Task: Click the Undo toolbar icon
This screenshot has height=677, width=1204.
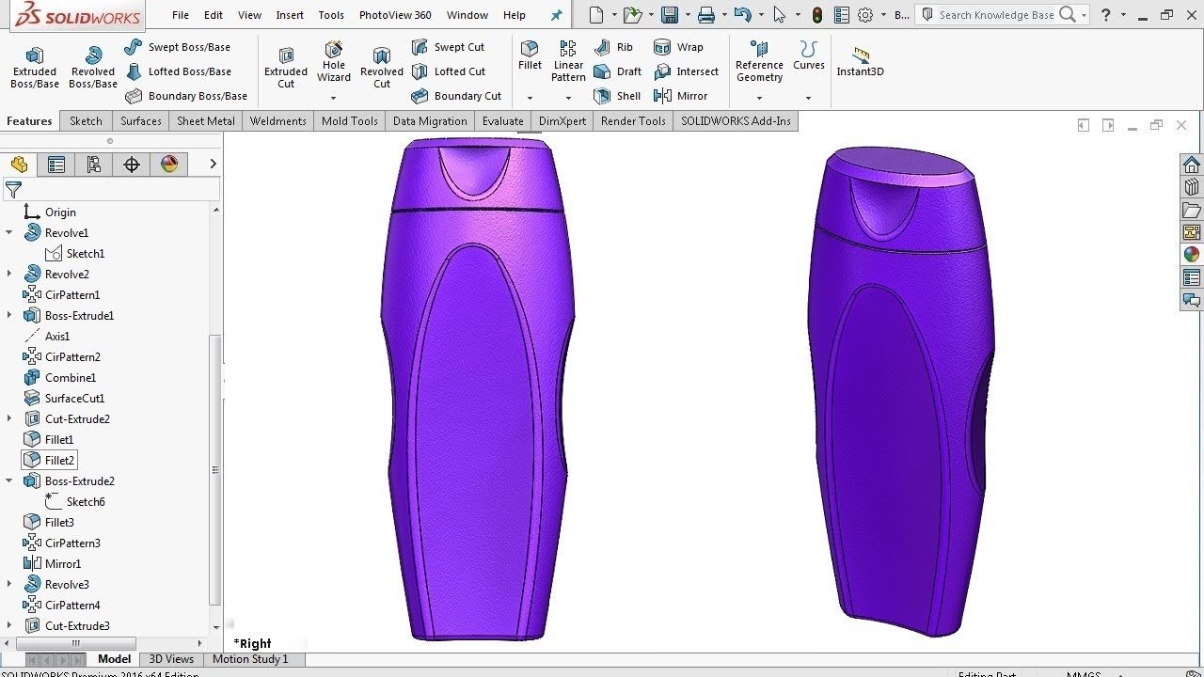Action: tap(742, 15)
